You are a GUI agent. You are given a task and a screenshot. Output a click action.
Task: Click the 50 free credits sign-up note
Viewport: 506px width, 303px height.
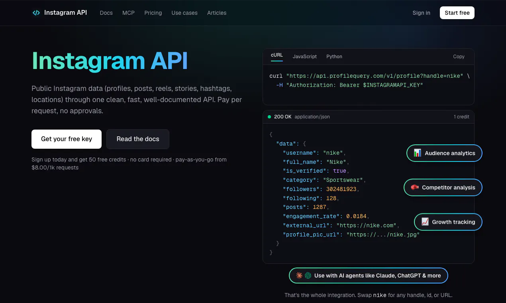pyautogui.click(x=129, y=163)
